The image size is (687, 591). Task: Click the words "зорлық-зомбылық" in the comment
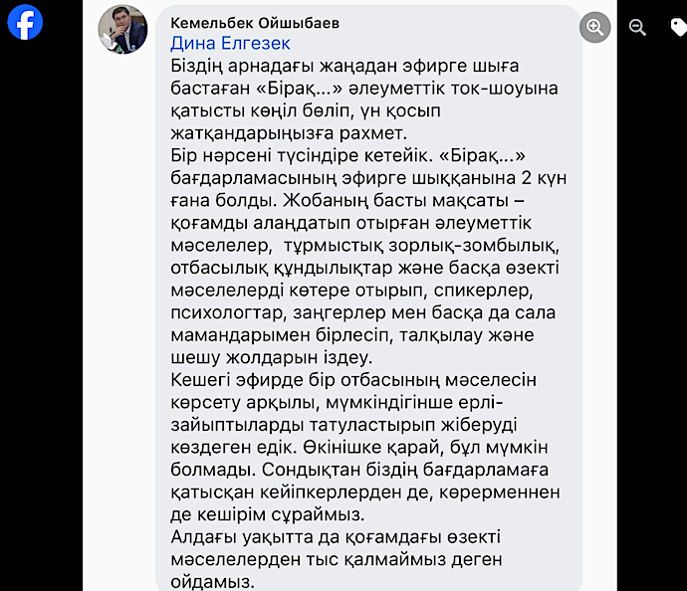(x=473, y=246)
